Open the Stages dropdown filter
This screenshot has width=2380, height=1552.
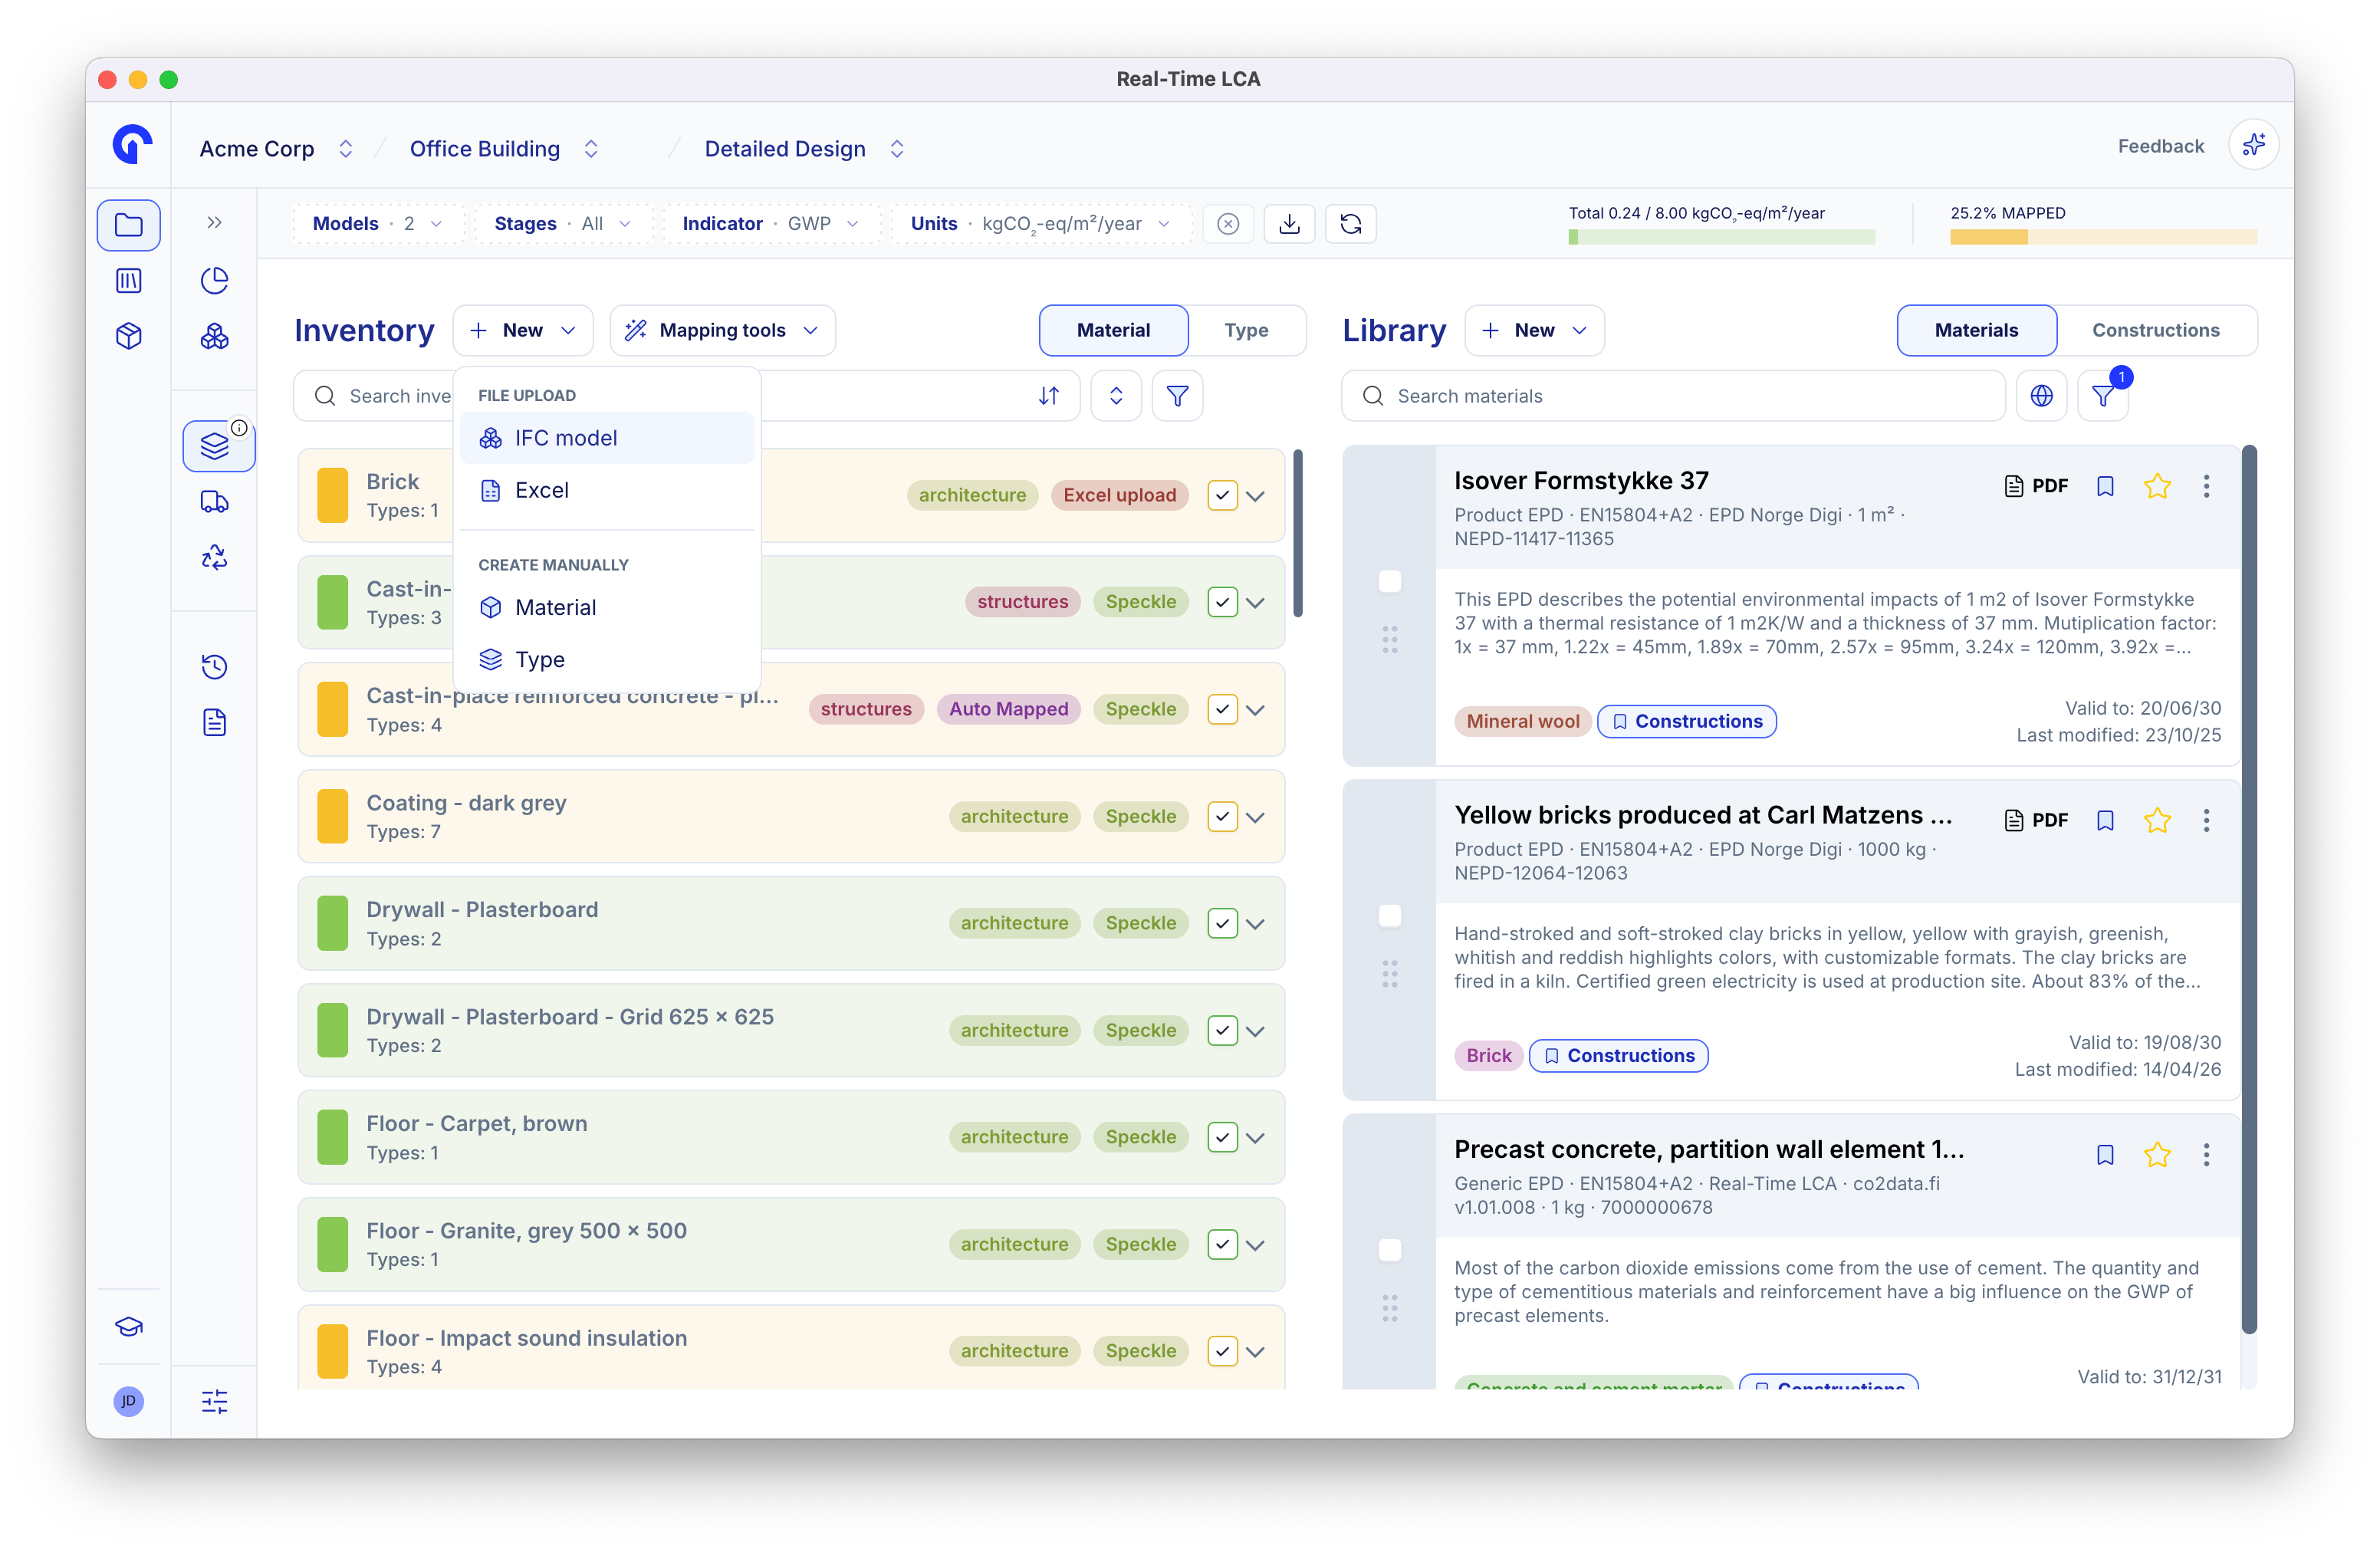563,224
